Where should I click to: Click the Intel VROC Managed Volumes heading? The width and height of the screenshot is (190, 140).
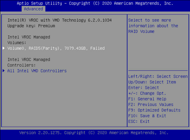(x=29, y=40)
